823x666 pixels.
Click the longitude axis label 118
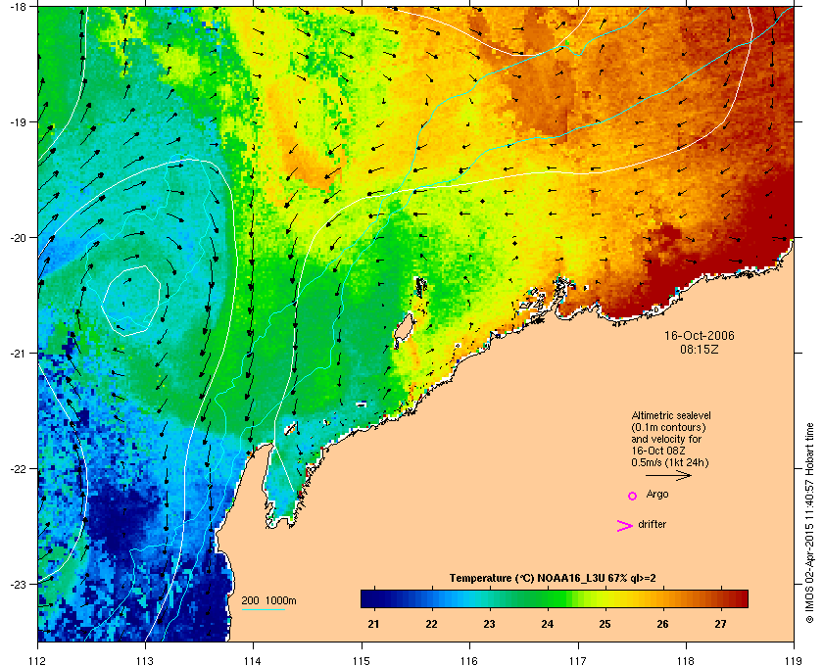click(686, 661)
